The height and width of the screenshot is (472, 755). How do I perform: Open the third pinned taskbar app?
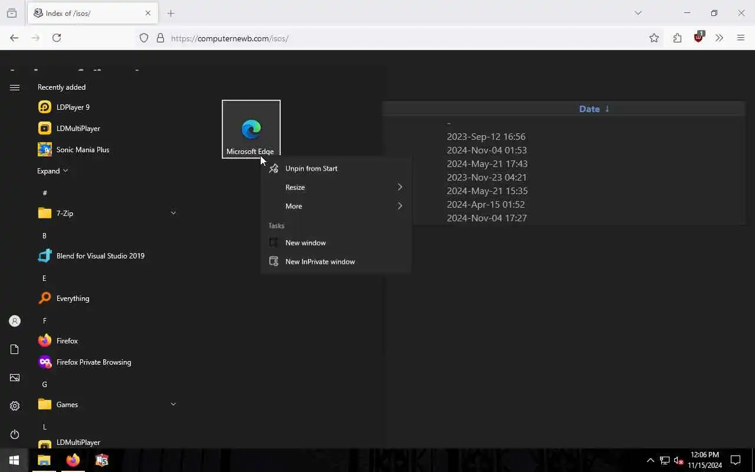click(x=102, y=460)
